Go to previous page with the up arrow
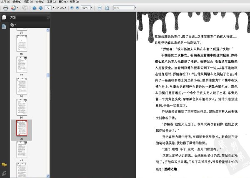250x178 pixels. pyautogui.click(x=34, y=8)
